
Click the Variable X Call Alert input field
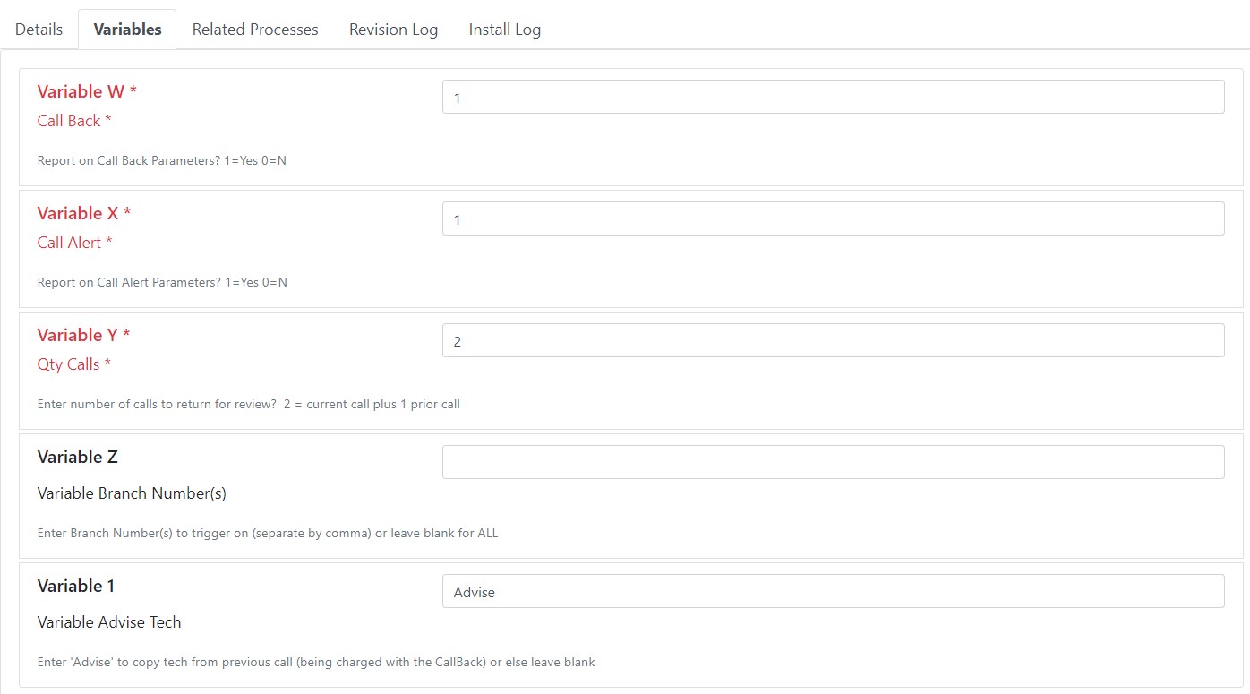coord(833,218)
